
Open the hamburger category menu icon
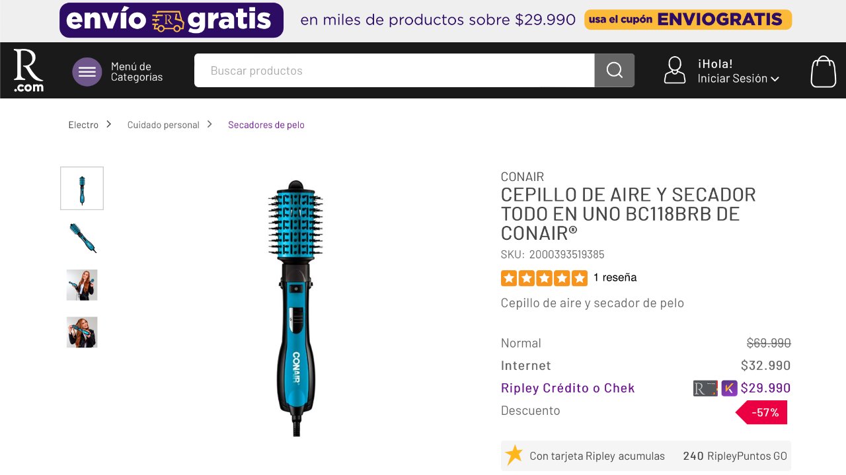[x=87, y=72]
